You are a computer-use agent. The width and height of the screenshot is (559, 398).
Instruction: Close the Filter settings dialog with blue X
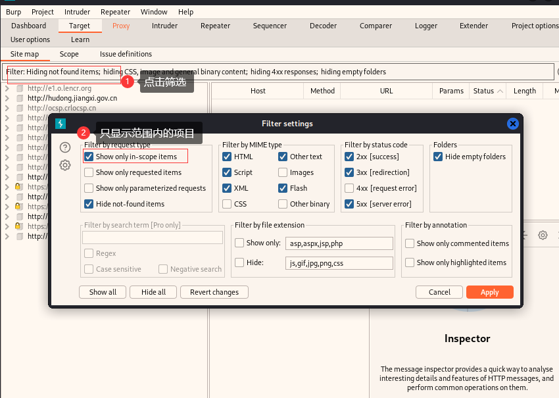pos(513,124)
